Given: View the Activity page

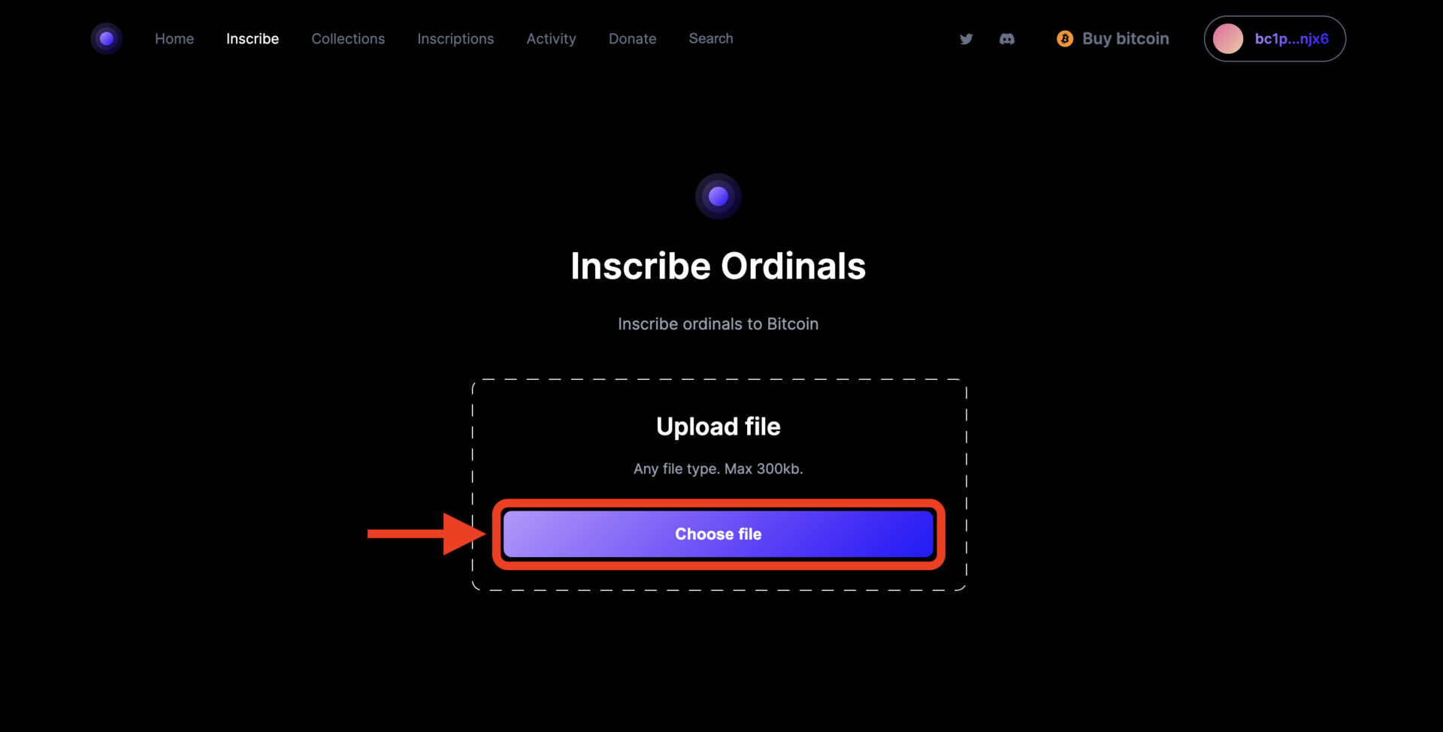Looking at the screenshot, I should (551, 38).
